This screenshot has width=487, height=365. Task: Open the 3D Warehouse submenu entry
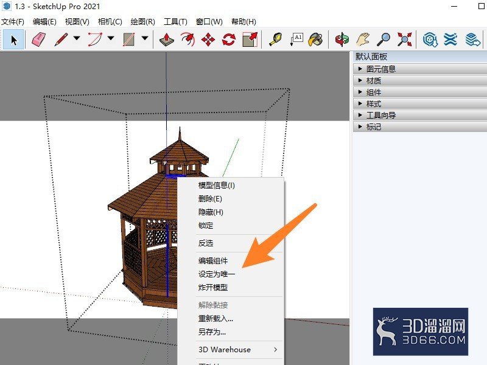[231, 349]
